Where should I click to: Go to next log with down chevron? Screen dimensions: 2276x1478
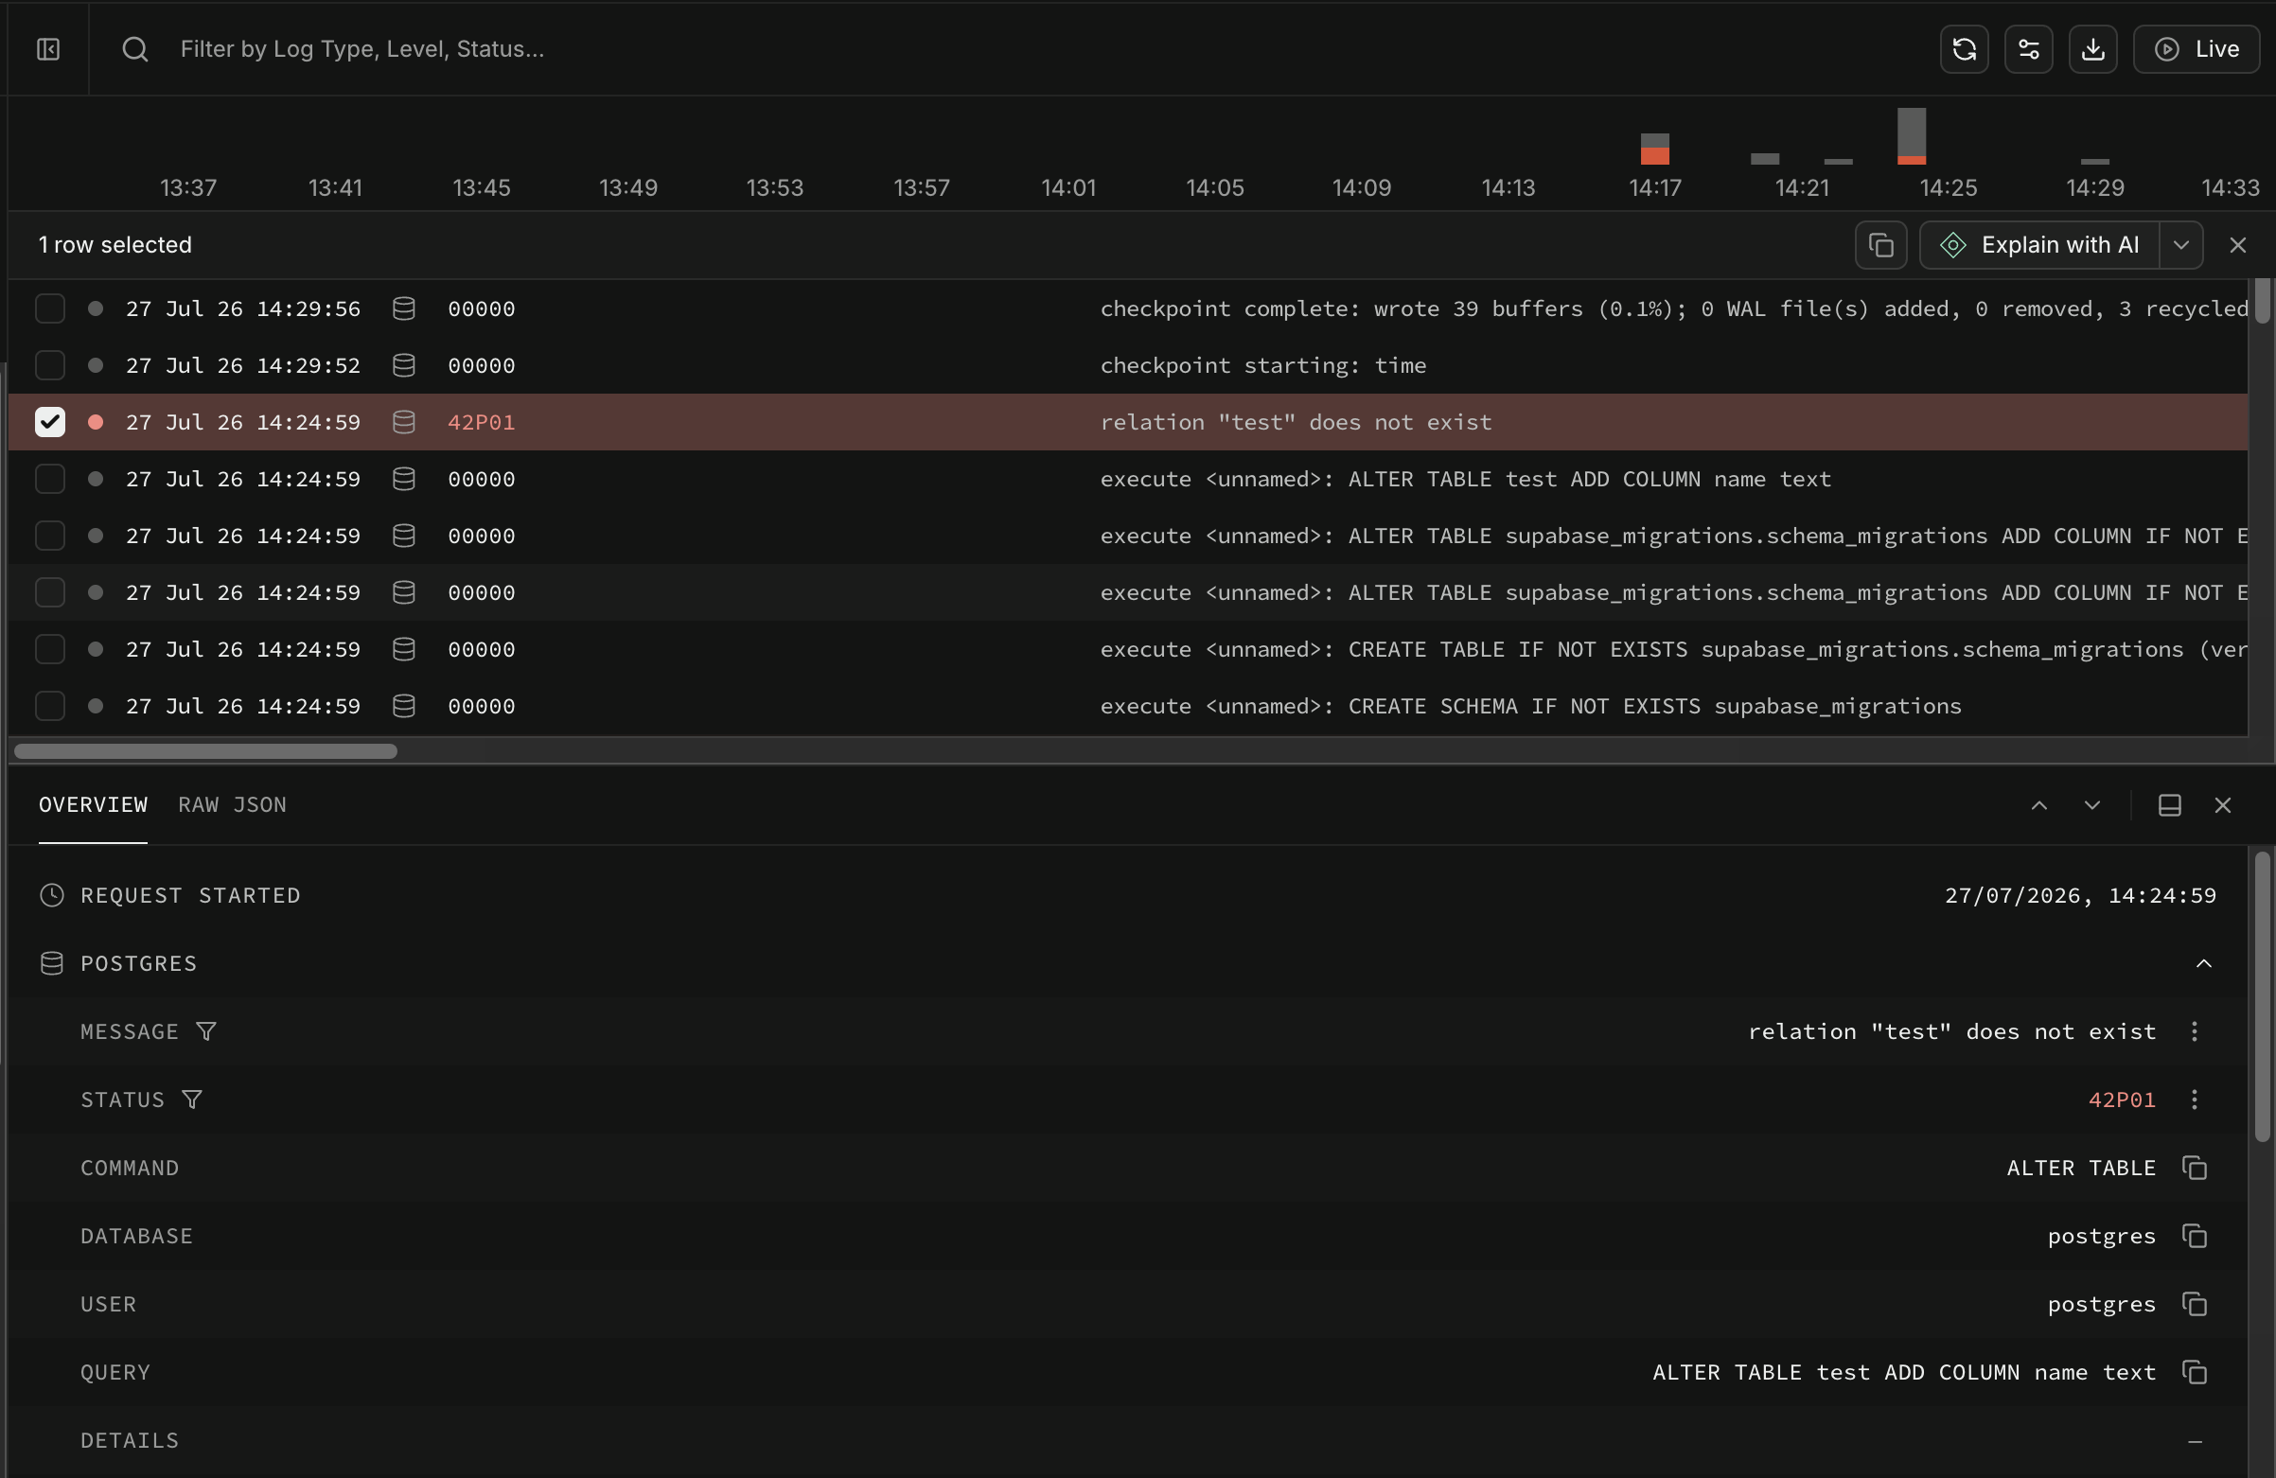pos(2091,805)
